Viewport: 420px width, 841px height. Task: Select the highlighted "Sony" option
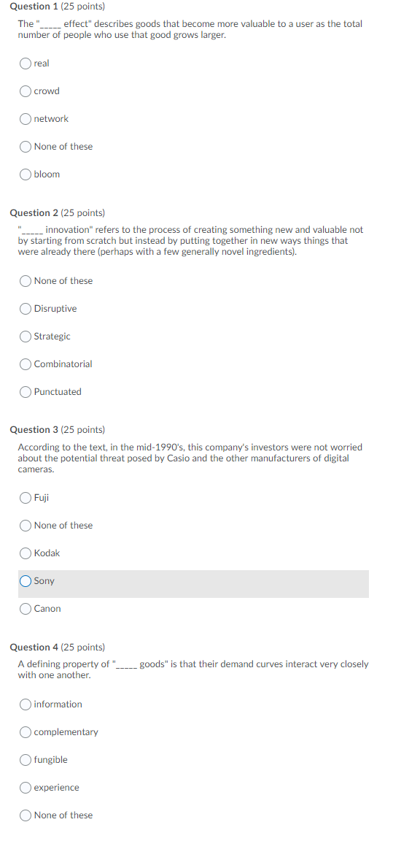click(x=25, y=580)
